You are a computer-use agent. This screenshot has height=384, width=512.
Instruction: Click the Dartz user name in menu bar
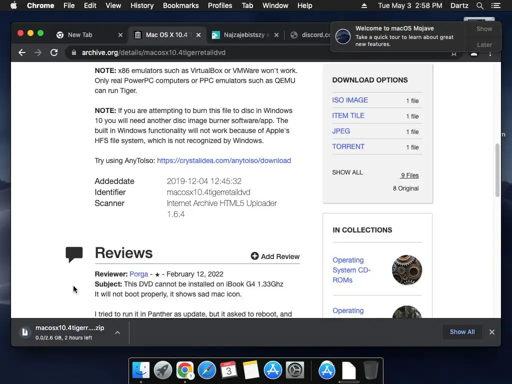[459, 5]
